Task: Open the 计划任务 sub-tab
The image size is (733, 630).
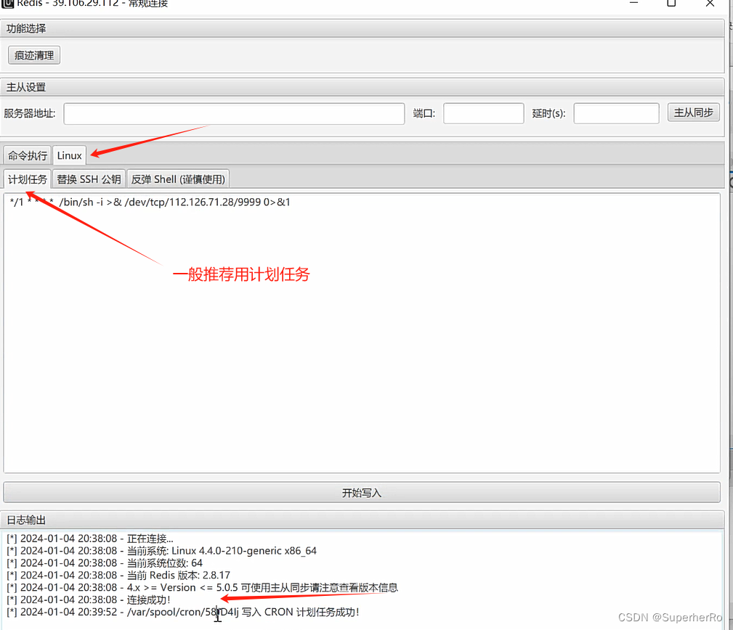Action: point(27,179)
